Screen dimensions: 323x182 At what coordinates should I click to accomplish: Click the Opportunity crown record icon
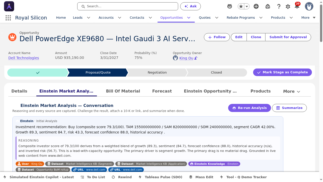(12, 37)
